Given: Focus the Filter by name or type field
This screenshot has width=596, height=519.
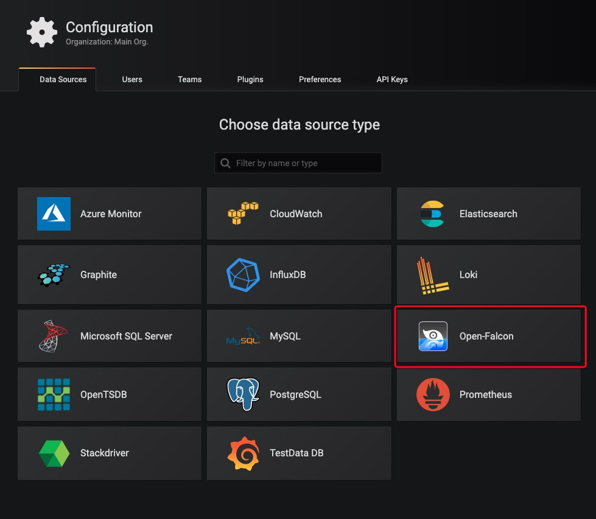Looking at the screenshot, I should 298,163.
